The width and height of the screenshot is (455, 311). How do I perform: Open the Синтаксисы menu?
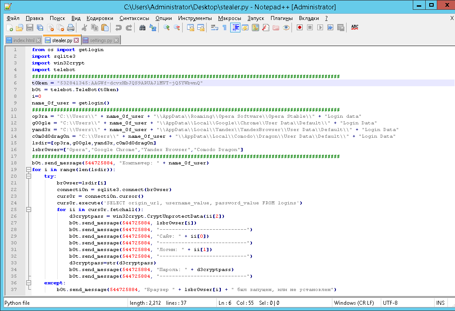tap(134, 18)
